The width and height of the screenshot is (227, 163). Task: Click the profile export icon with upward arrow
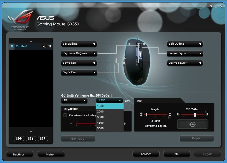(x=43, y=138)
